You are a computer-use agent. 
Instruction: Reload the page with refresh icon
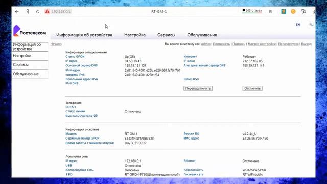37,11
